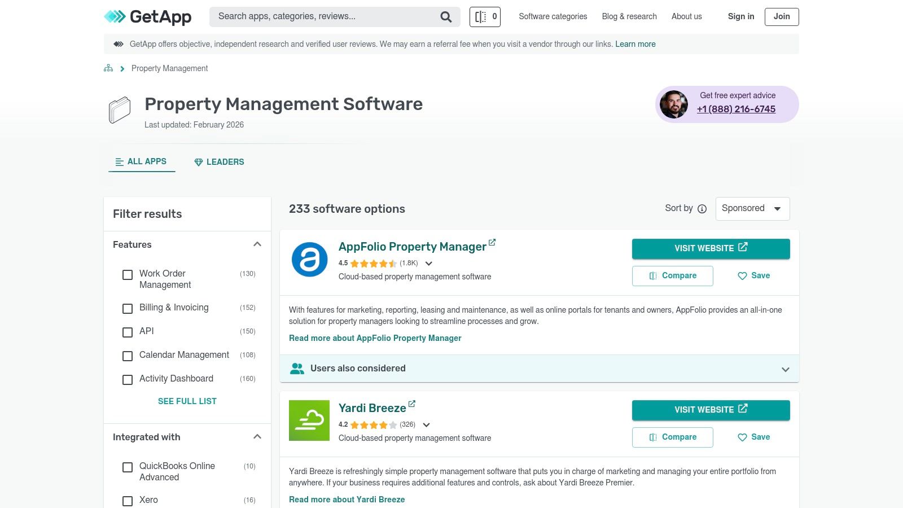Click the AppFolio logo thumbnail
903x508 pixels.
[x=309, y=260]
